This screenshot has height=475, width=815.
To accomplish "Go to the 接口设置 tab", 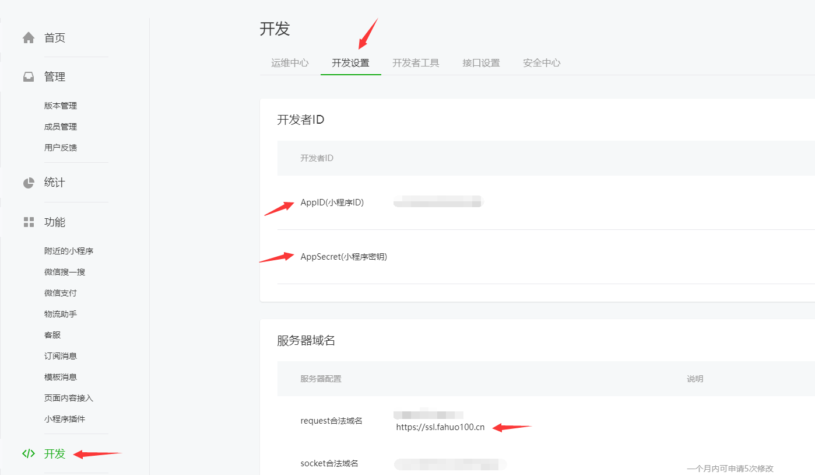I will [481, 63].
